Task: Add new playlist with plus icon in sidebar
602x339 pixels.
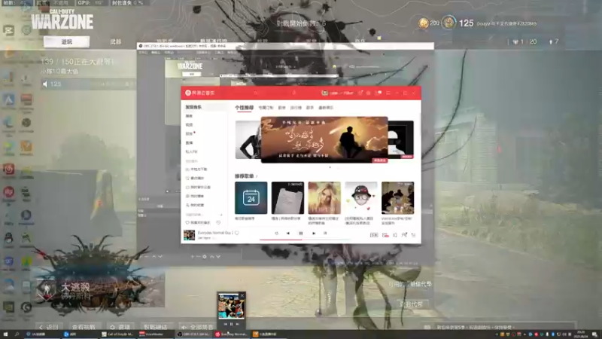Action: click(221, 215)
